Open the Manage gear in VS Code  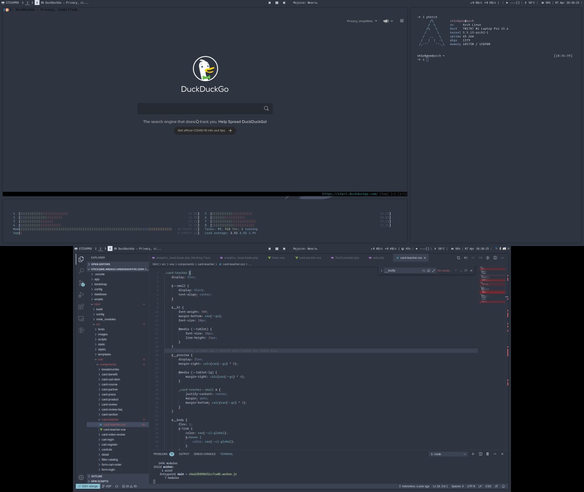(x=81, y=477)
